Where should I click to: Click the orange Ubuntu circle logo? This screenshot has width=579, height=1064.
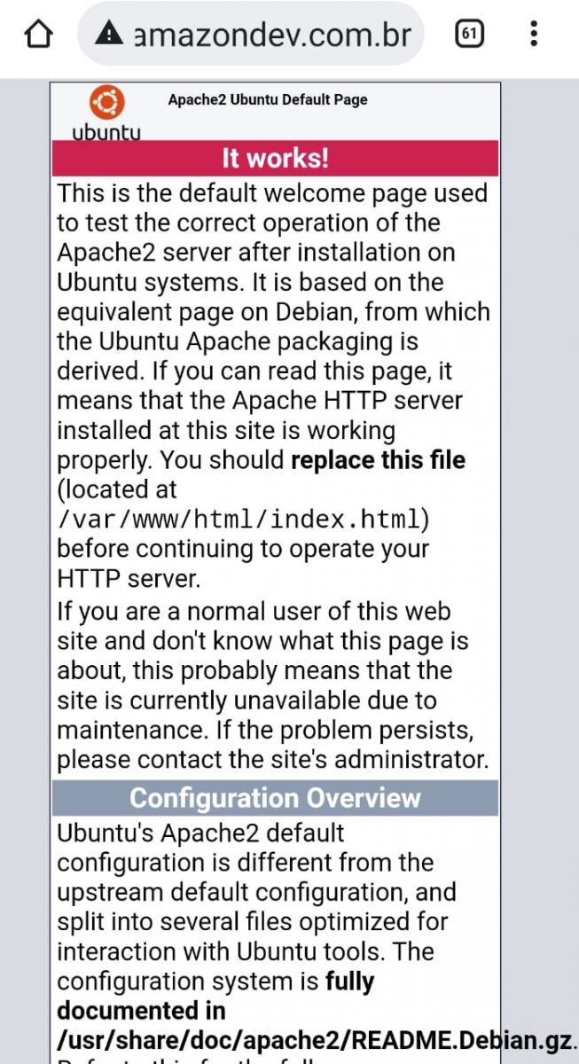pos(106,104)
